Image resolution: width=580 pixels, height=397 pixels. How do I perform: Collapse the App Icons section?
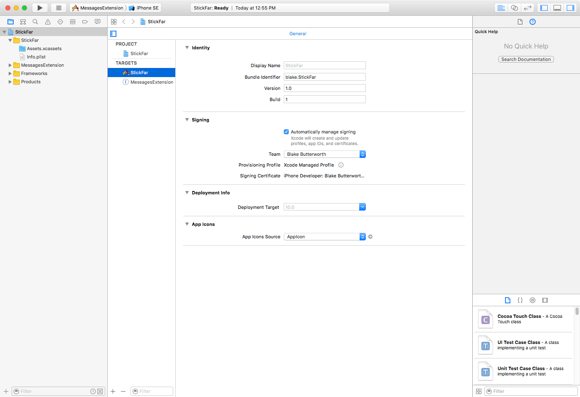tap(187, 224)
